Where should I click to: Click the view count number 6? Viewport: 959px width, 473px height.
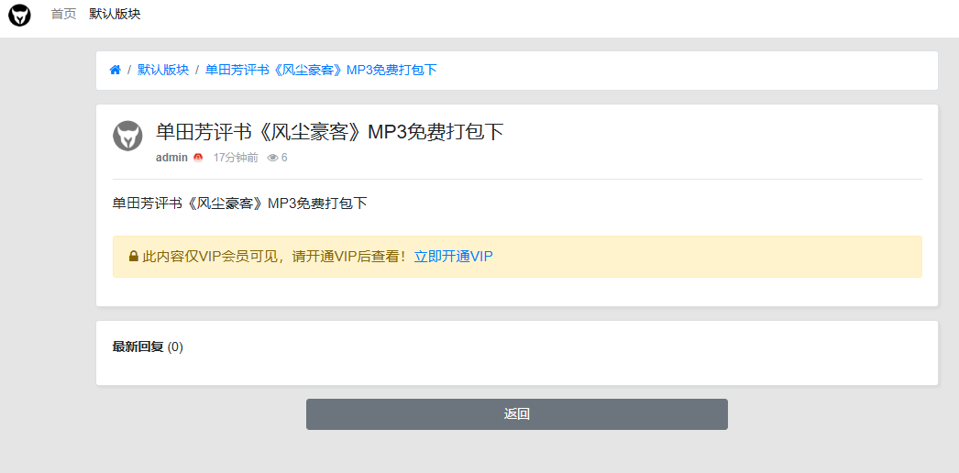click(x=284, y=158)
